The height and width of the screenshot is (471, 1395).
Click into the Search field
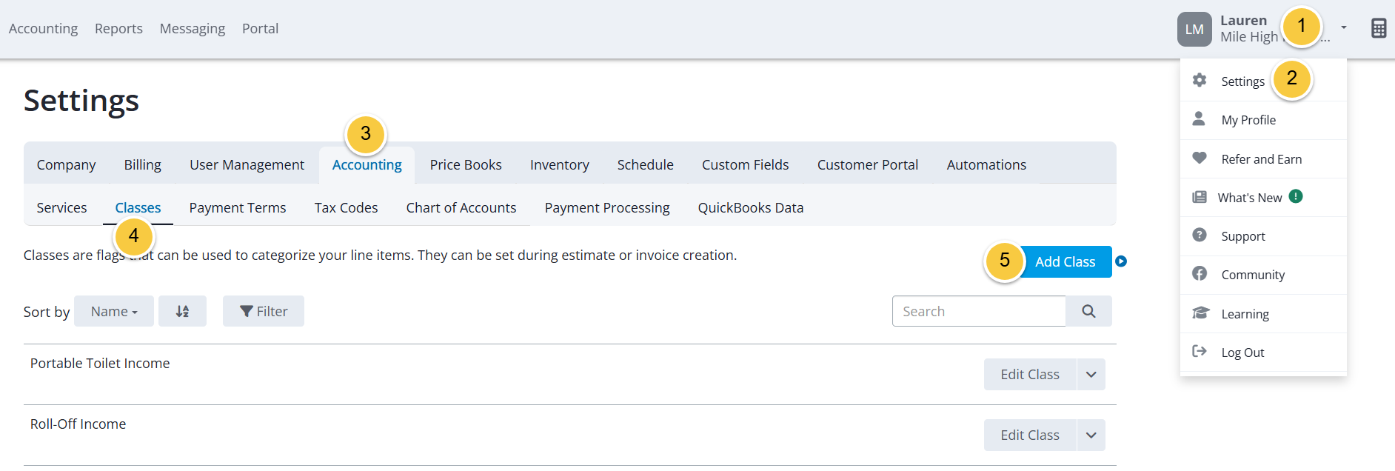point(979,311)
